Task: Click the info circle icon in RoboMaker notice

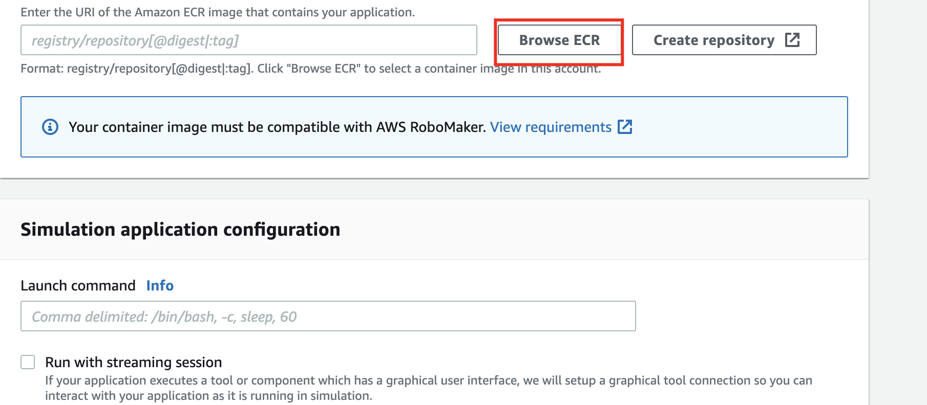Action: [50, 127]
